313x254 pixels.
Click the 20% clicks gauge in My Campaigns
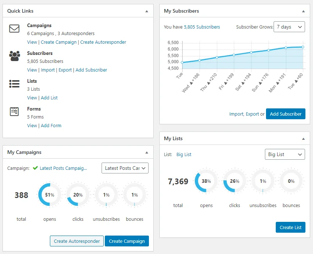pos(78,194)
